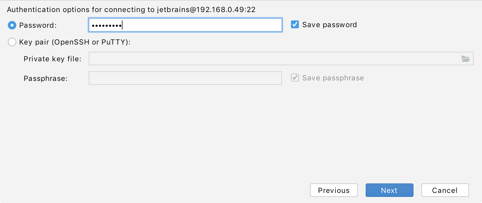The width and height of the screenshot is (482, 203).
Task: Click the Passphrase input field
Action: tap(185, 78)
